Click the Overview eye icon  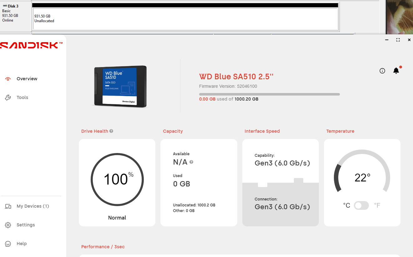8,79
